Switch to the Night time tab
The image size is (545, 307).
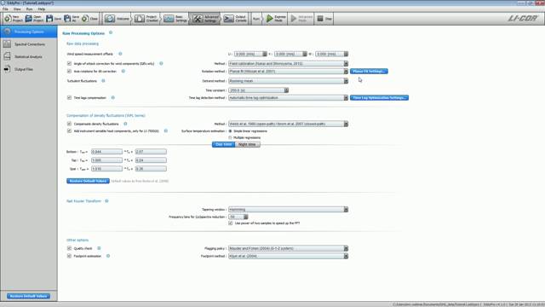tap(248, 144)
